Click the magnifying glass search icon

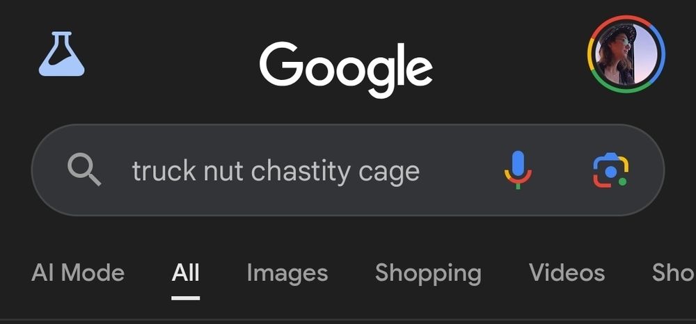pos(84,171)
